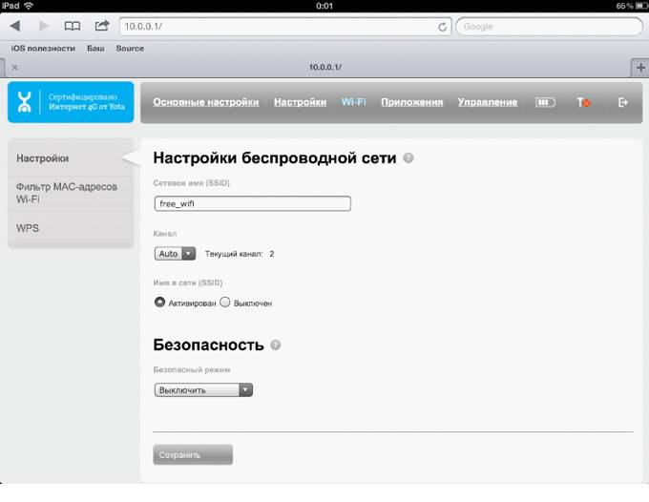Go to the Приложения menu tab

click(x=411, y=102)
